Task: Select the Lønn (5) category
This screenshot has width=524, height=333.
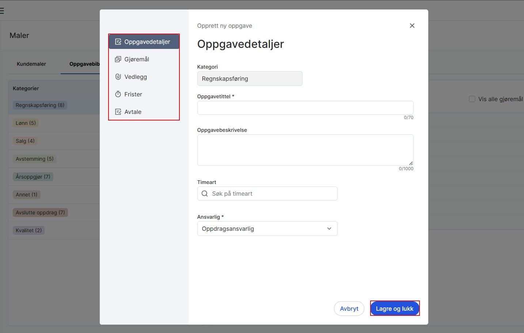Action: pos(26,123)
